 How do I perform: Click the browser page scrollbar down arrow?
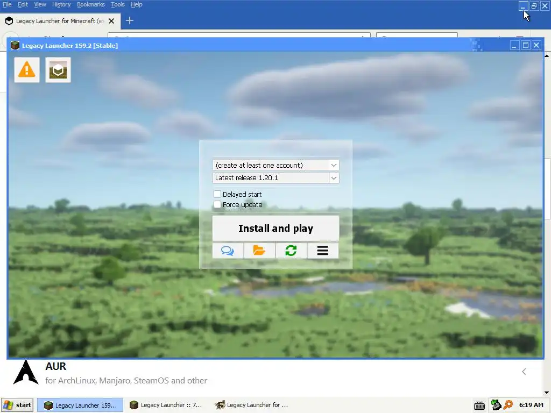pos(547,393)
